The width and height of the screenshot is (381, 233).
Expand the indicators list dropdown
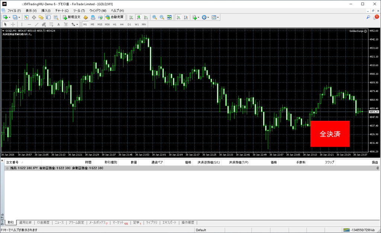point(199,17)
